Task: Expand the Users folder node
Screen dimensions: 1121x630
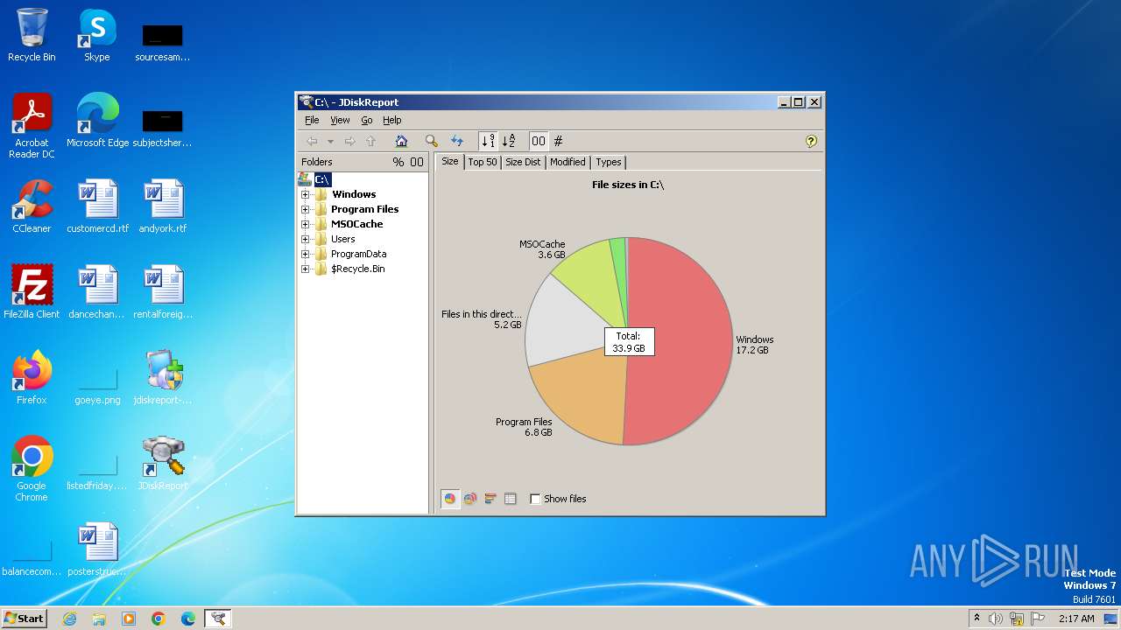Action: click(306, 239)
